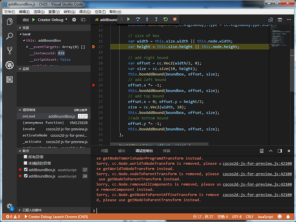Open the 调试(D) menu

[x=84, y=12]
